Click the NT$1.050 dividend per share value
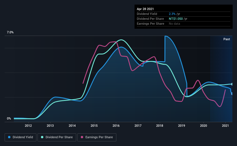This screenshot has width=237, height=146. click(x=176, y=19)
